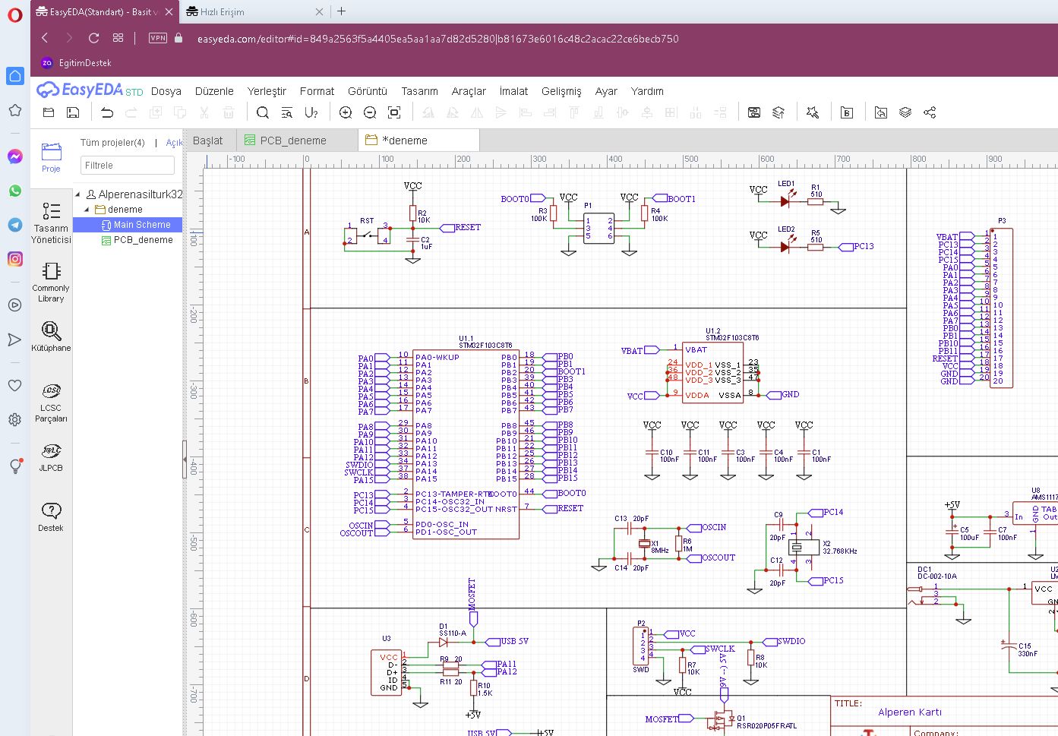Open the Commonly Library panel
The image size is (1058, 736).
[x=51, y=281]
